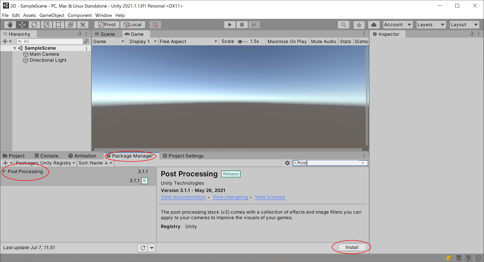
Task: Open View licenses link
Action: pos(270,197)
